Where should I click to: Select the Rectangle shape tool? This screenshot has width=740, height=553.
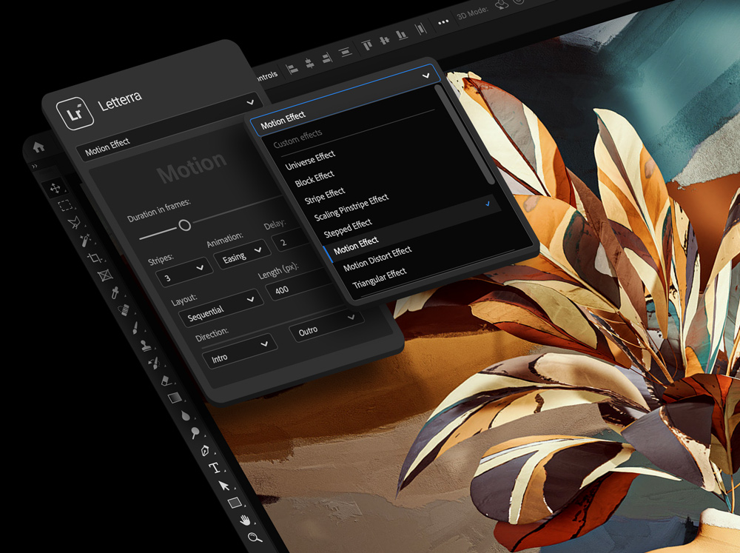coord(235,503)
